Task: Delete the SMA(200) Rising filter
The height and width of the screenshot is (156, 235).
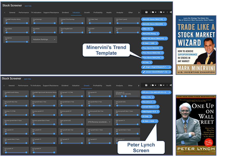Action: (x=158, y=34)
